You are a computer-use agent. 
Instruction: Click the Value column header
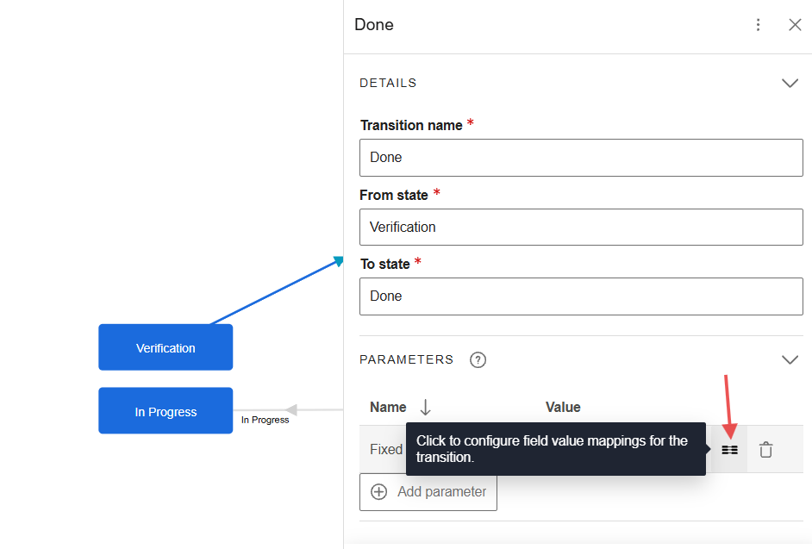click(x=563, y=407)
